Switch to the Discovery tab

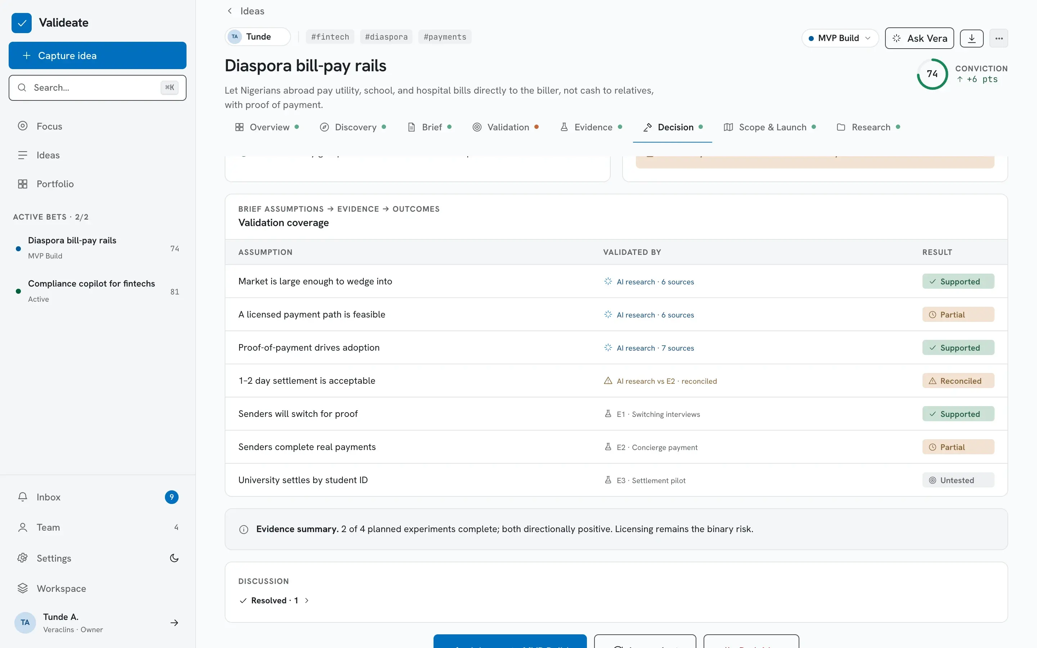353,127
